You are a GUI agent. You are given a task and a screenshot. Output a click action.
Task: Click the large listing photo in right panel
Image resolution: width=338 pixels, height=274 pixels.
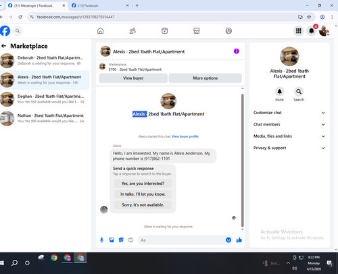(x=289, y=57)
